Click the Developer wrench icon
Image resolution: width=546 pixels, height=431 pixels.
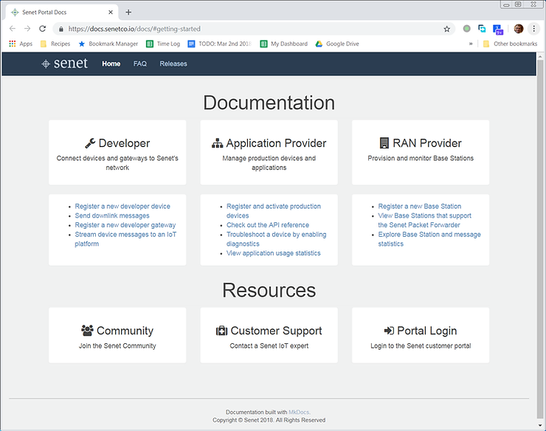coord(90,143)
